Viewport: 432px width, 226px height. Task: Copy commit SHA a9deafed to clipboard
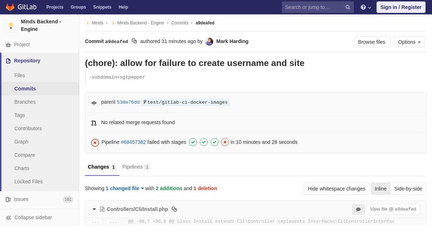coord(134,41)
